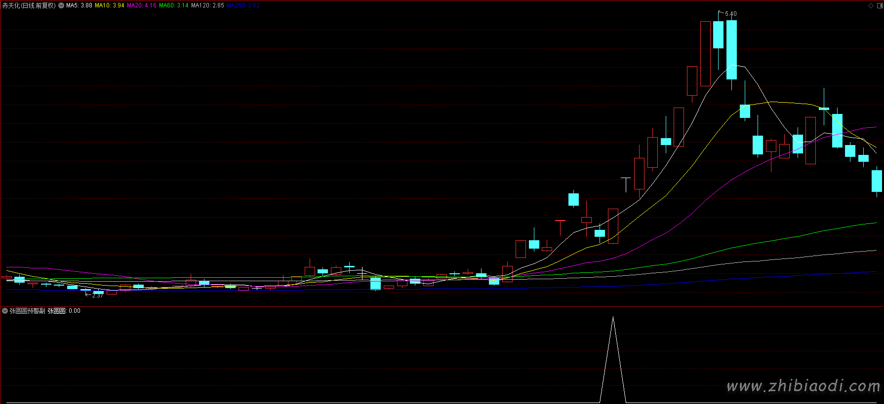884x404 pixels.
Task: Click the 2.37 low price marker
Action: tap(97, 295)
